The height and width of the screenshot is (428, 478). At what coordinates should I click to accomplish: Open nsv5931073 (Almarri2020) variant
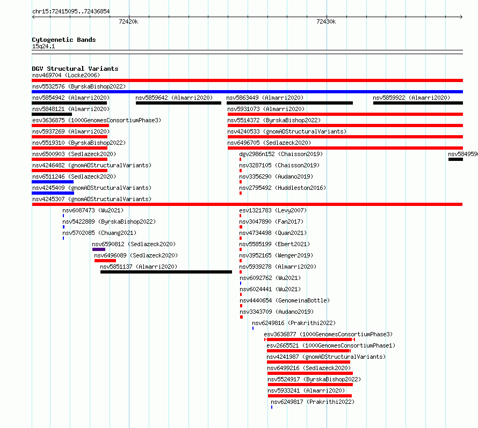pyautogui.click(x=266, y=109)
